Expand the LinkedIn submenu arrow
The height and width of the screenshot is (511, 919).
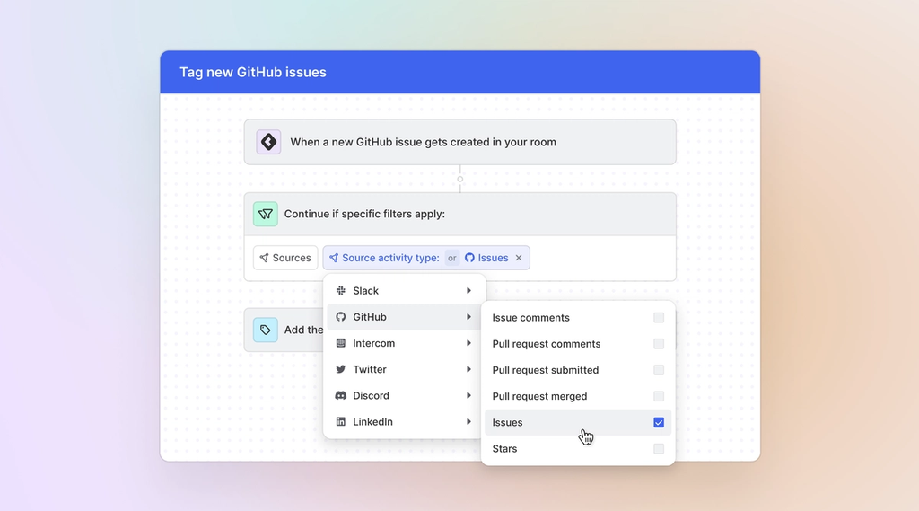(468, 422)
